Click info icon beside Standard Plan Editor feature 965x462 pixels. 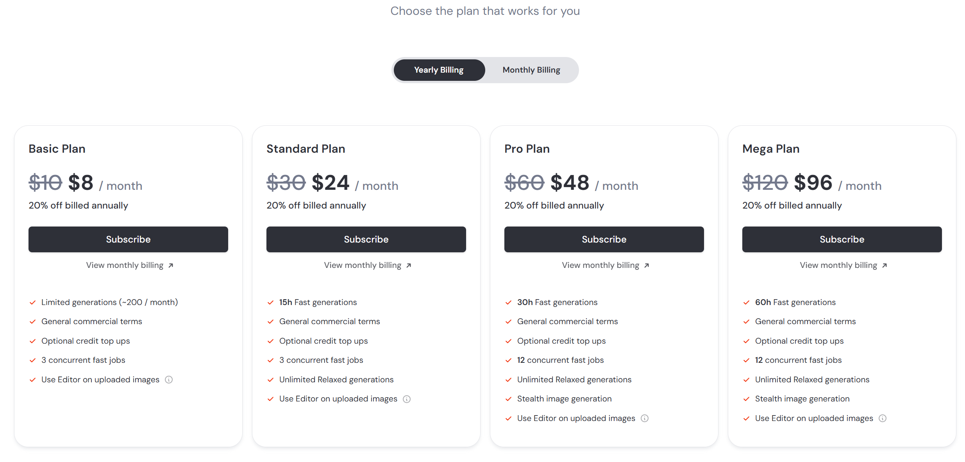point(407,399)
